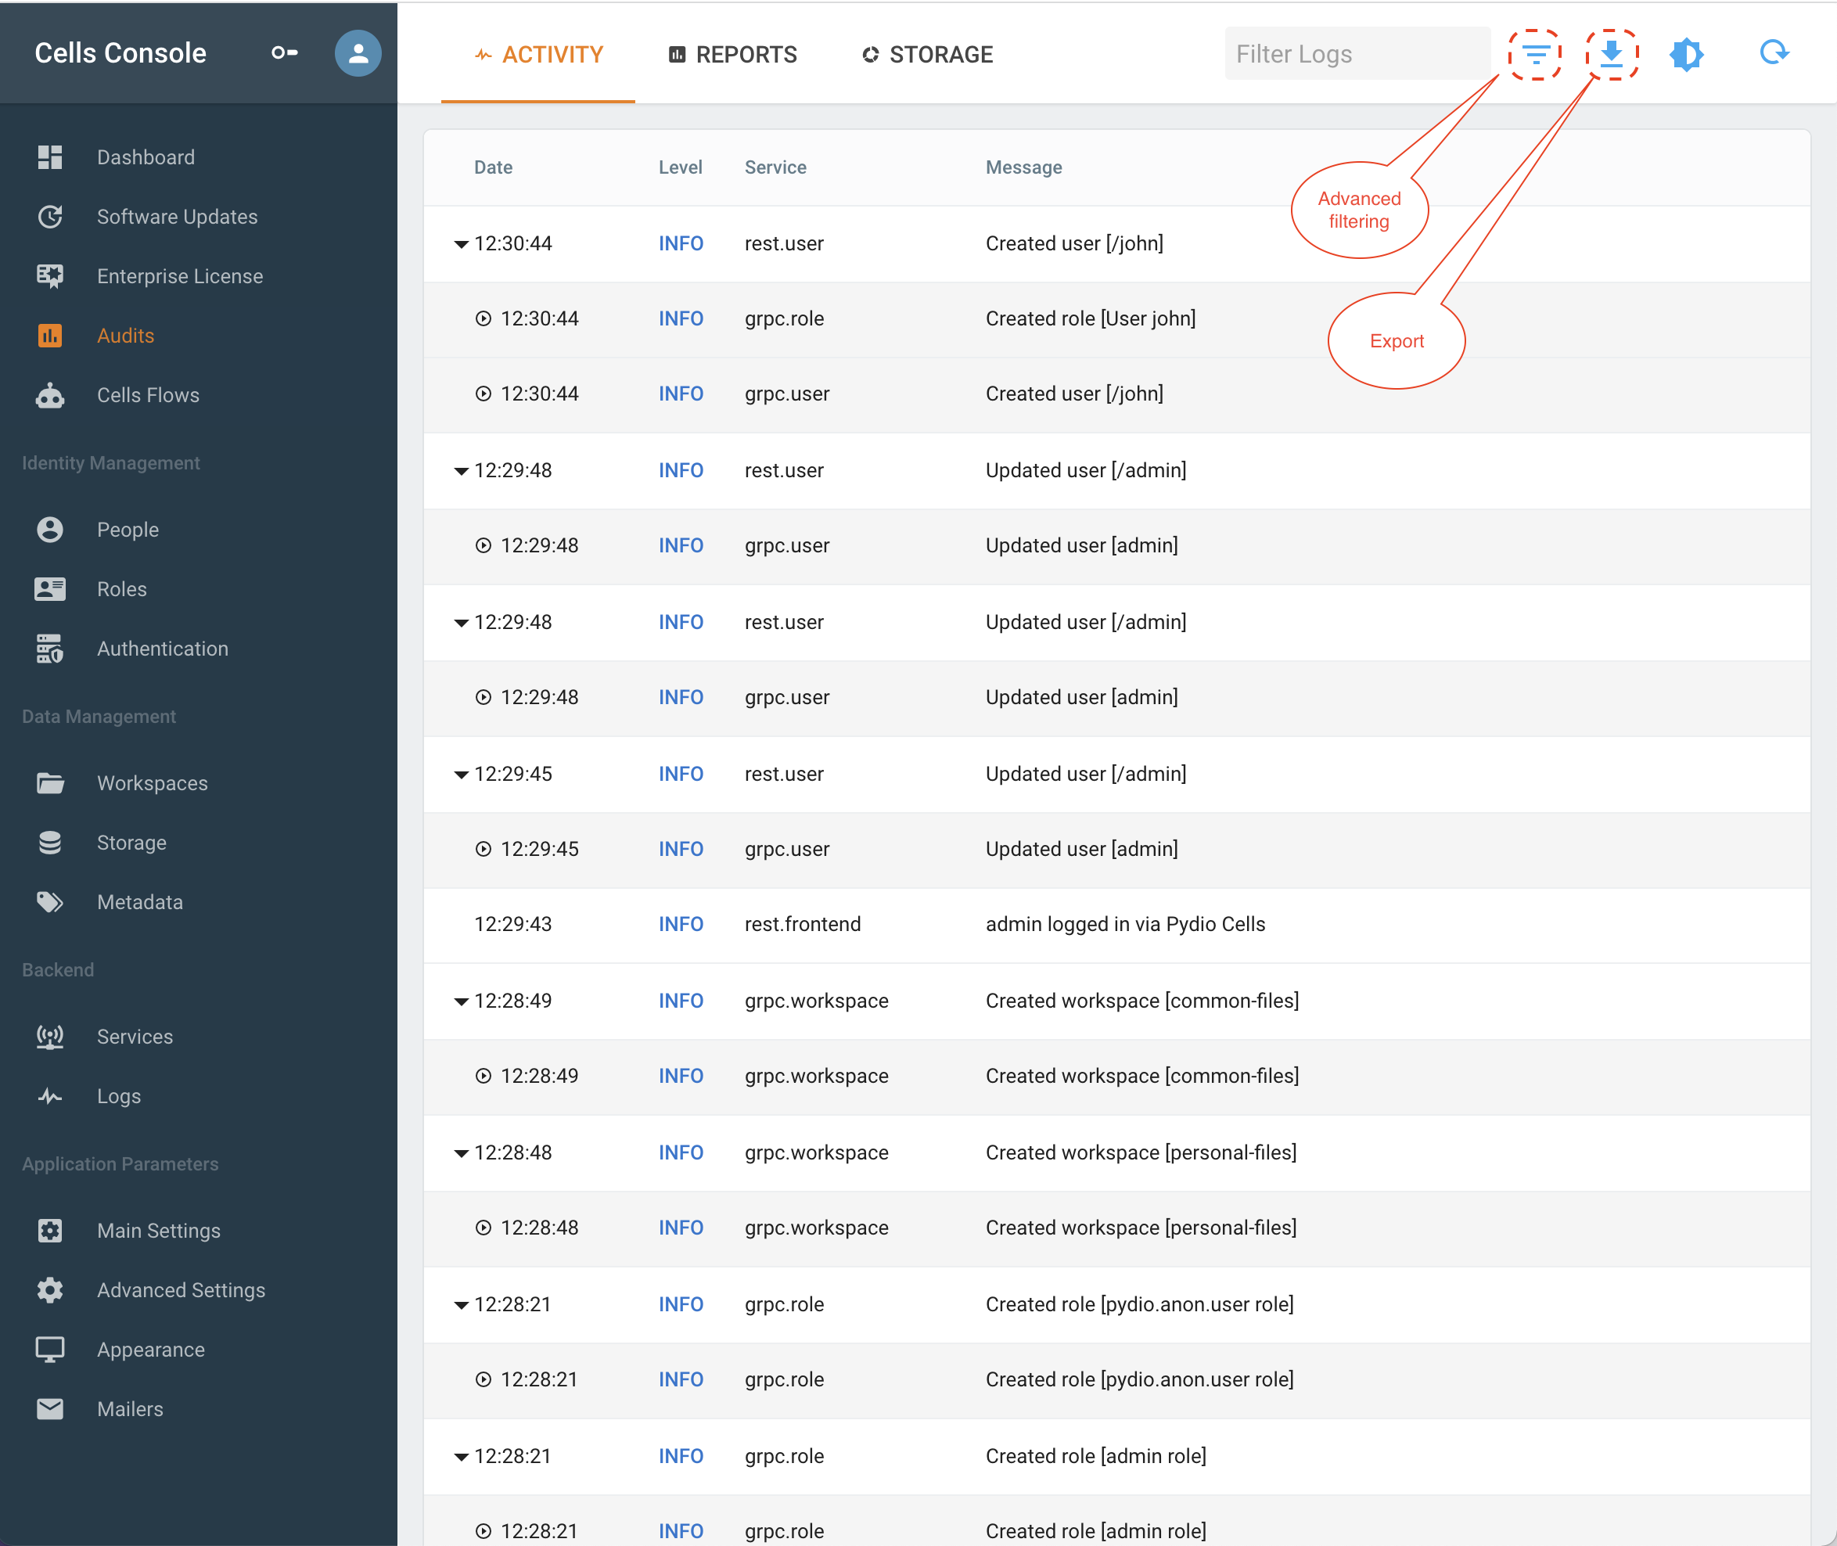Open the Mailers envelope icon
This screenshot has height=1546, width=1837.
pos(50,1409)
